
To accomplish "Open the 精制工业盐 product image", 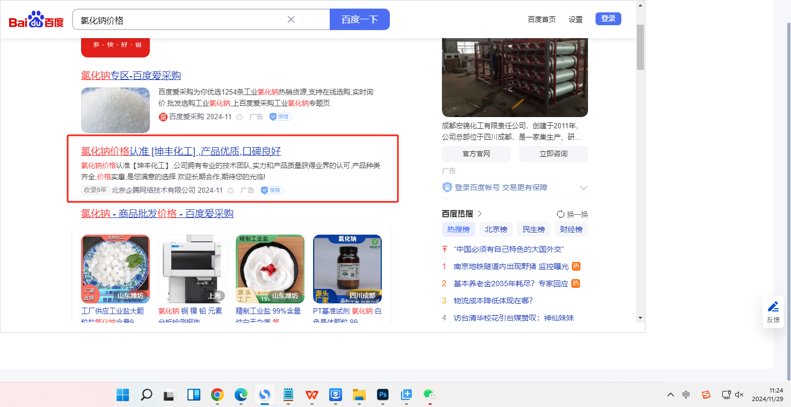I will (270, 269).
